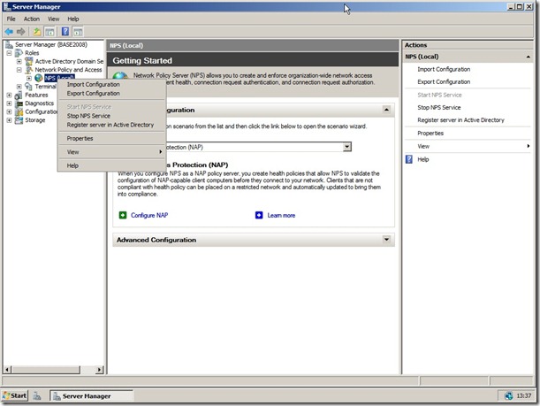This screenshot has width=540, height=406.
Task: Select the Server Manager (BASE2008) root node
Action: (51, 44)
